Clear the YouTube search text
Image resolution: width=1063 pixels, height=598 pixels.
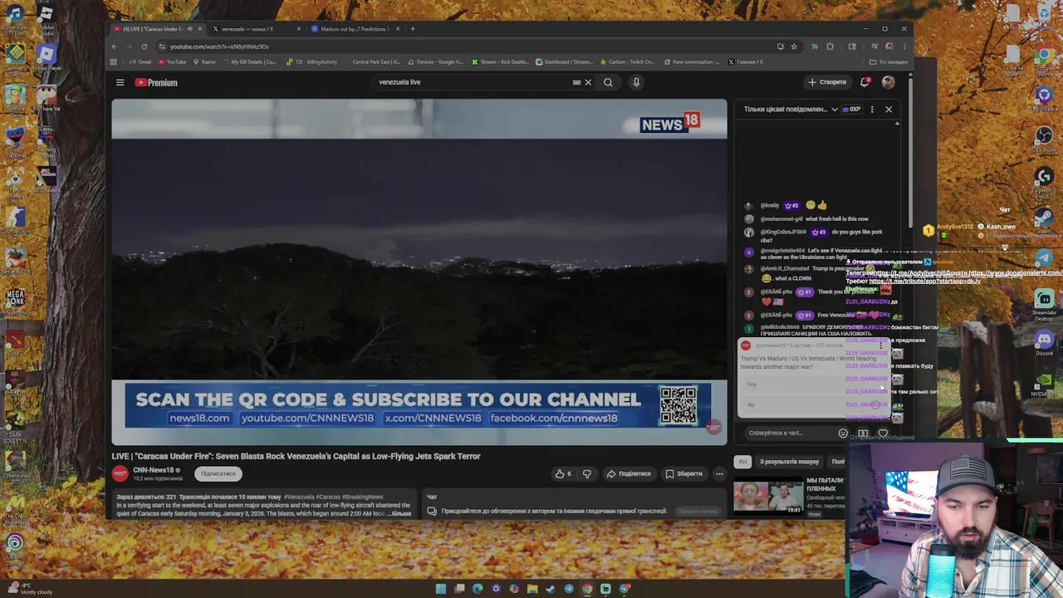(x=588, y=82)
